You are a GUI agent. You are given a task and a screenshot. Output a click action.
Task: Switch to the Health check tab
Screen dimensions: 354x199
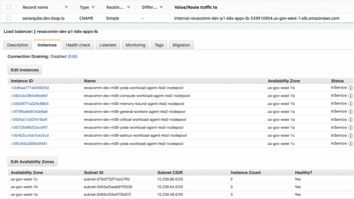click(78, 45)
